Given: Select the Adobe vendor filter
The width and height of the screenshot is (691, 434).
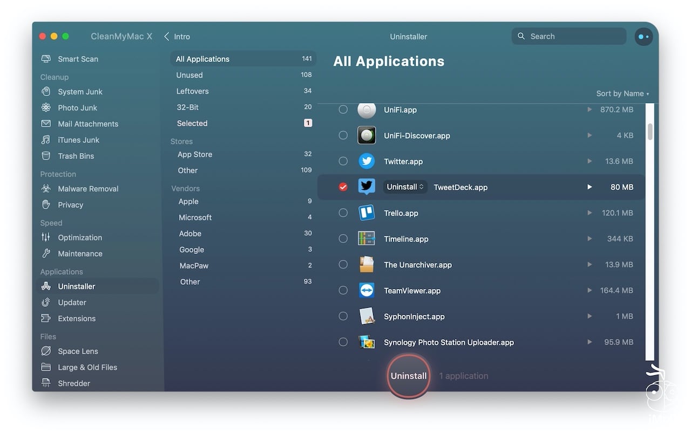Looking at the screenshot, I should coord(190,233).
